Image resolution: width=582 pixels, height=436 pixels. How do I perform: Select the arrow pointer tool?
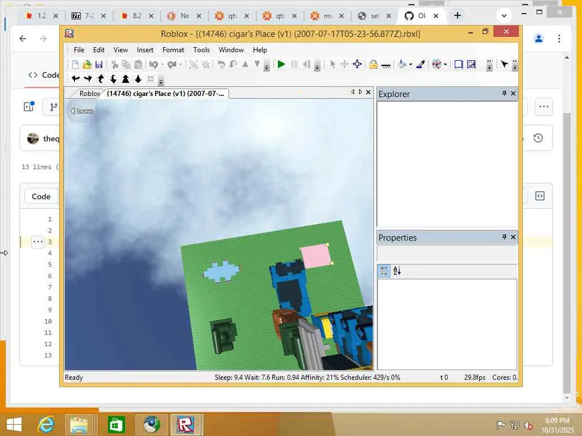[333, 65]
